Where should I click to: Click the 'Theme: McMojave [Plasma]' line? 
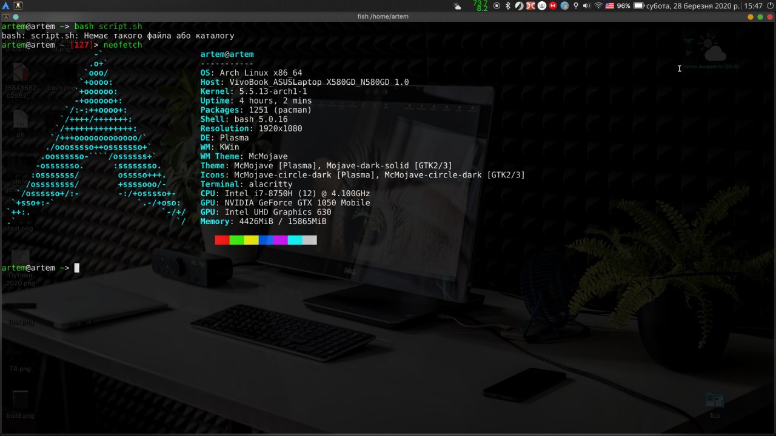(326, 166)
